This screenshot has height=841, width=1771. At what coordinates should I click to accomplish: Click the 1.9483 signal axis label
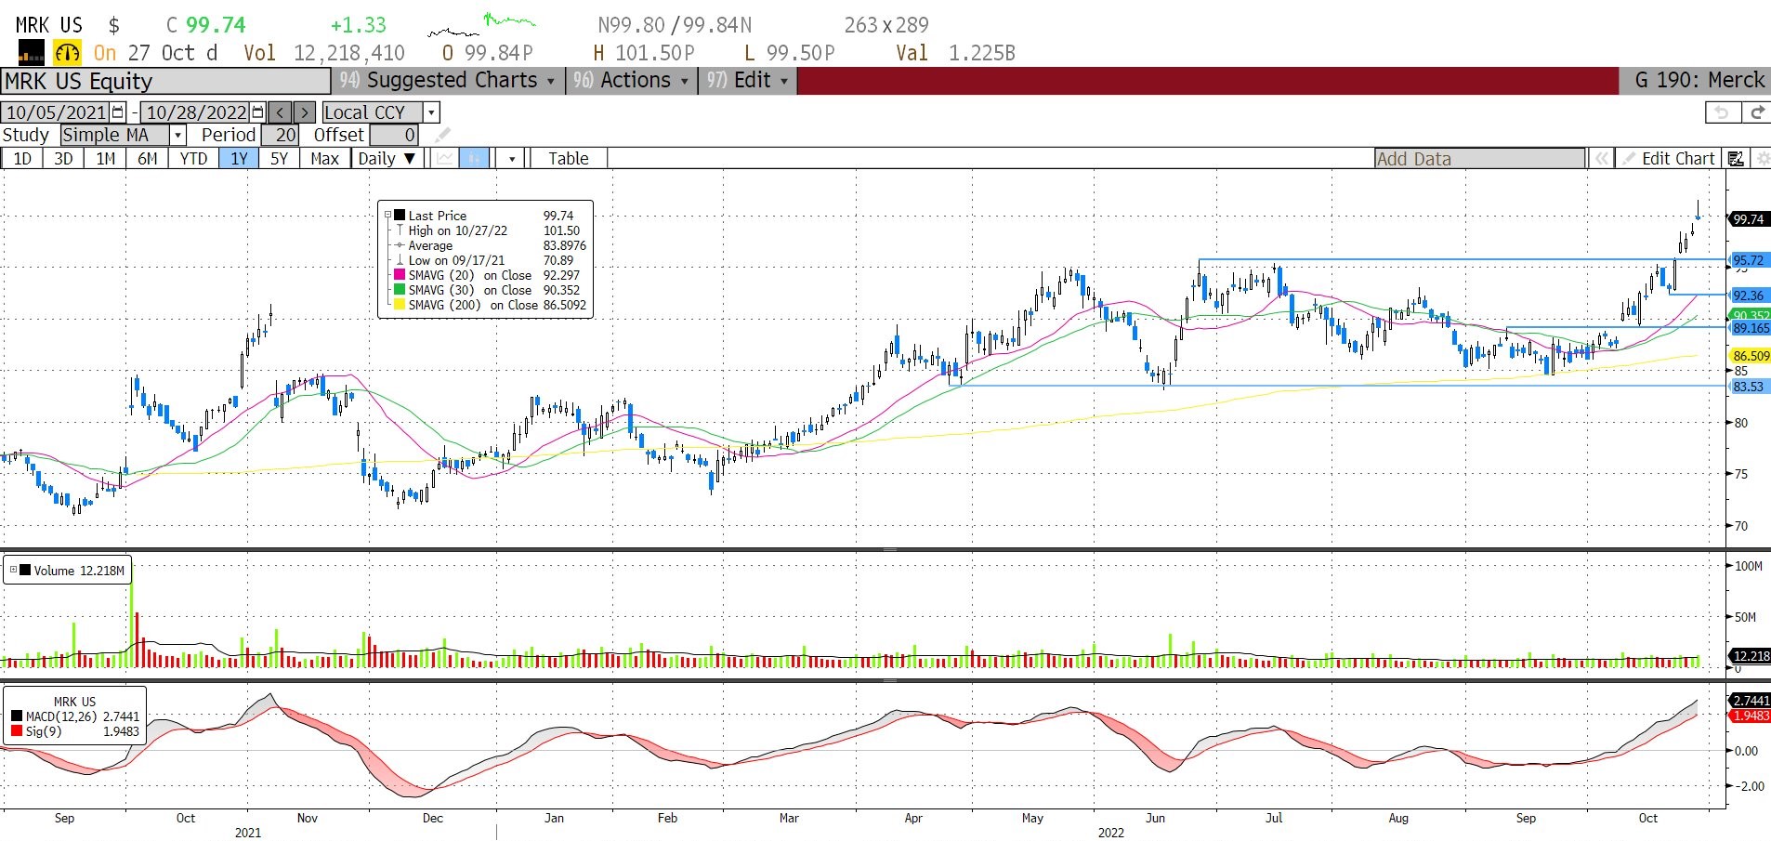pos(1750,716)
